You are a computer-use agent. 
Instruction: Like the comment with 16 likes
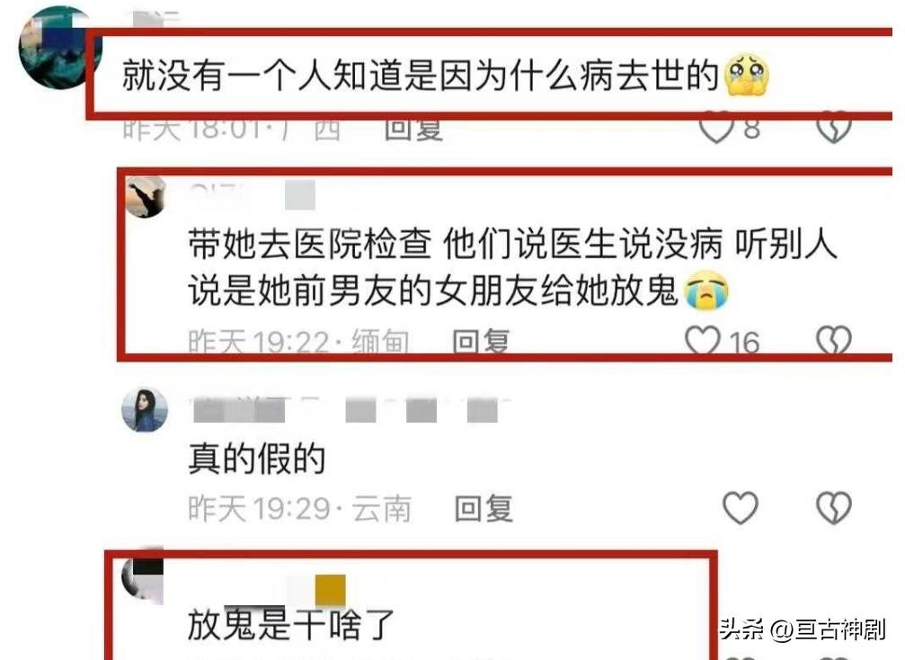703,341
